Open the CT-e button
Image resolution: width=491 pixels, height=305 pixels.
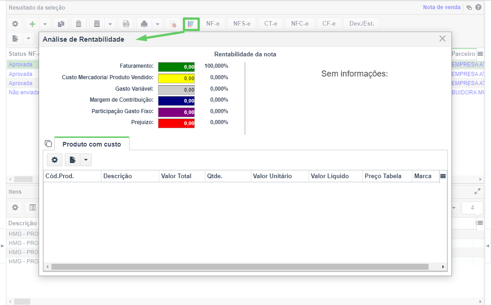click(x=271, y=24)
